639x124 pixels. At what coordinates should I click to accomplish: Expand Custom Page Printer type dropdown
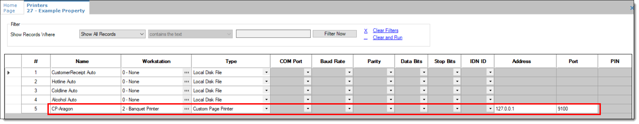coord(266,109)
